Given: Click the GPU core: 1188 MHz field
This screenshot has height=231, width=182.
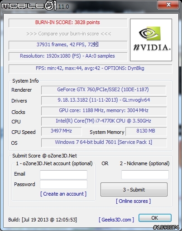Looking at the screenshot, I should point(104,111).
